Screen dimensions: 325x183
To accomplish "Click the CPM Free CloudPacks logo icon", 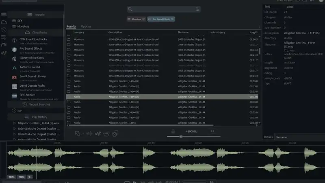I will tap(14, 40).
